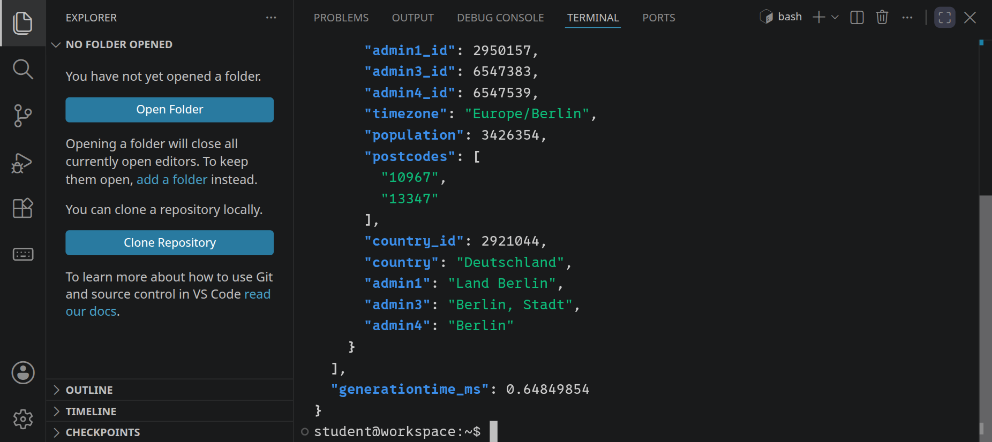
Task: Expand the Timeline section
Action: point(169,411)
